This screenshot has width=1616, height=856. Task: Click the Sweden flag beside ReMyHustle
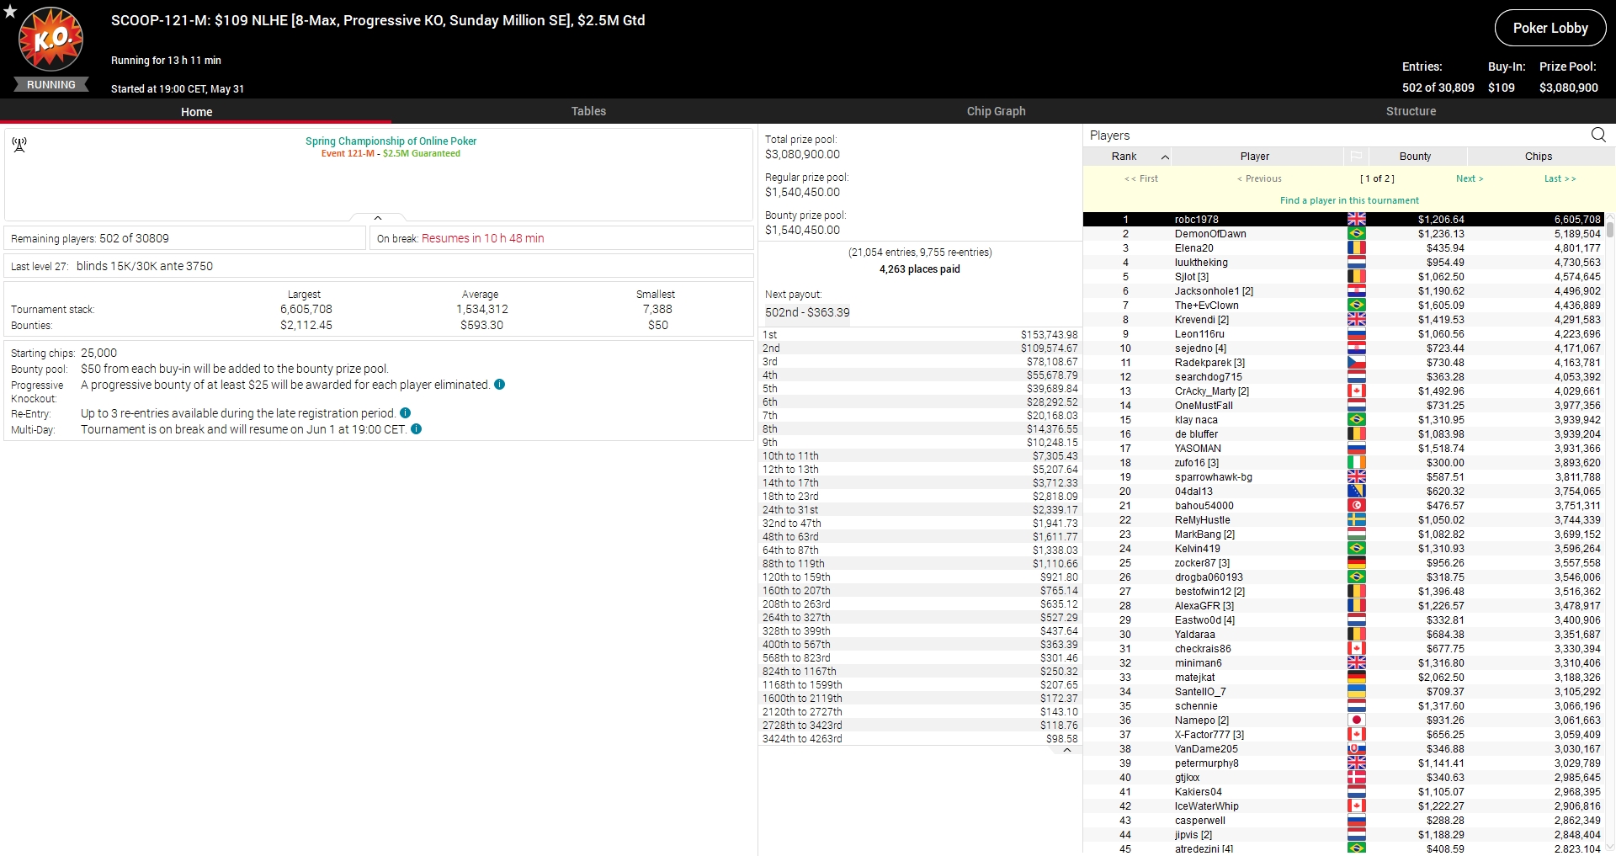coord(1356,520)
